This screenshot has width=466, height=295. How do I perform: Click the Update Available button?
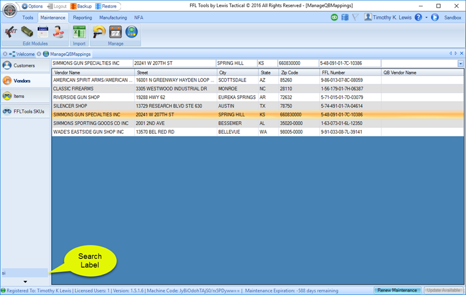click(x=444, y=290)
